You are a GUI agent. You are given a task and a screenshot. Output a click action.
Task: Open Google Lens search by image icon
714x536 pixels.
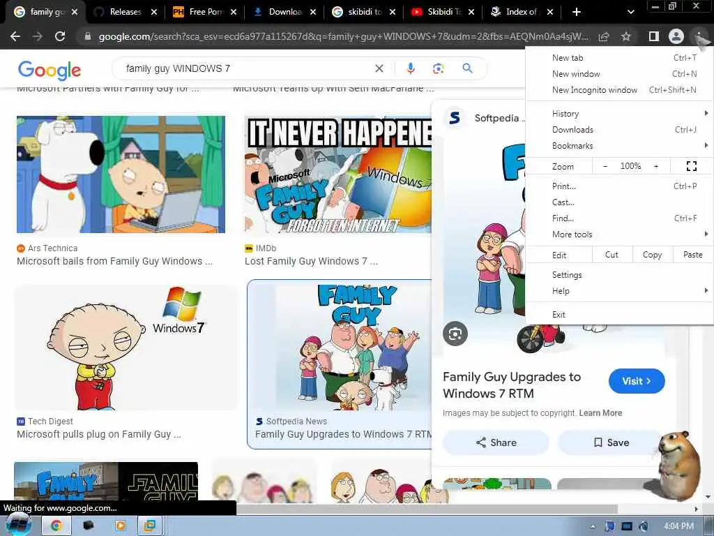[438, 68]
